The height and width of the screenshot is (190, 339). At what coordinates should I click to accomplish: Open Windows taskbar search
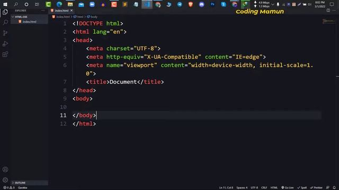pos(16,4)
